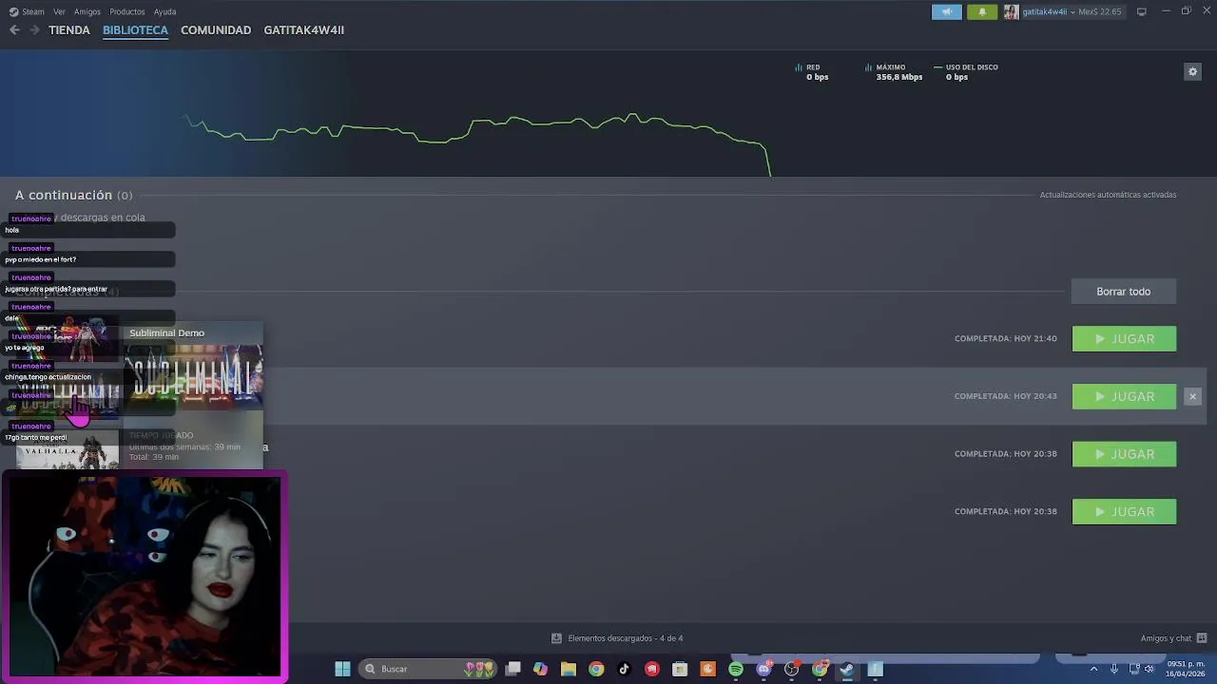The height and width of the screenshot is (684, 1217).
Task: Open Task View from the taskbar
Action: tap(513, 669)
